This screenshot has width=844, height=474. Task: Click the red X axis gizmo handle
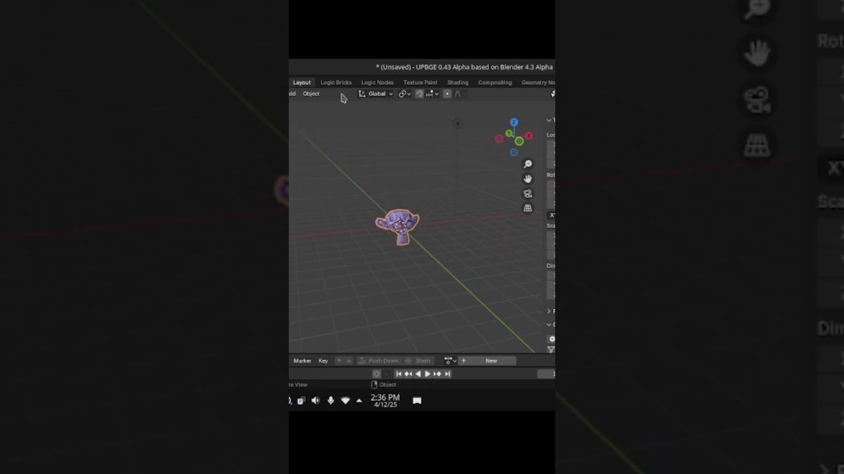pyautogui.click(x=529, y=136)
